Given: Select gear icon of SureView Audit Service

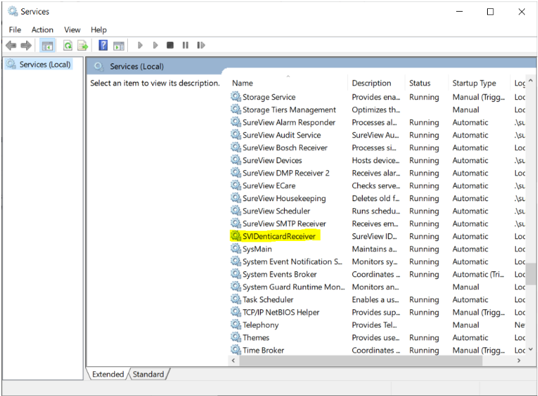Looking at the screenshot, I should click(x=236, y=135).
